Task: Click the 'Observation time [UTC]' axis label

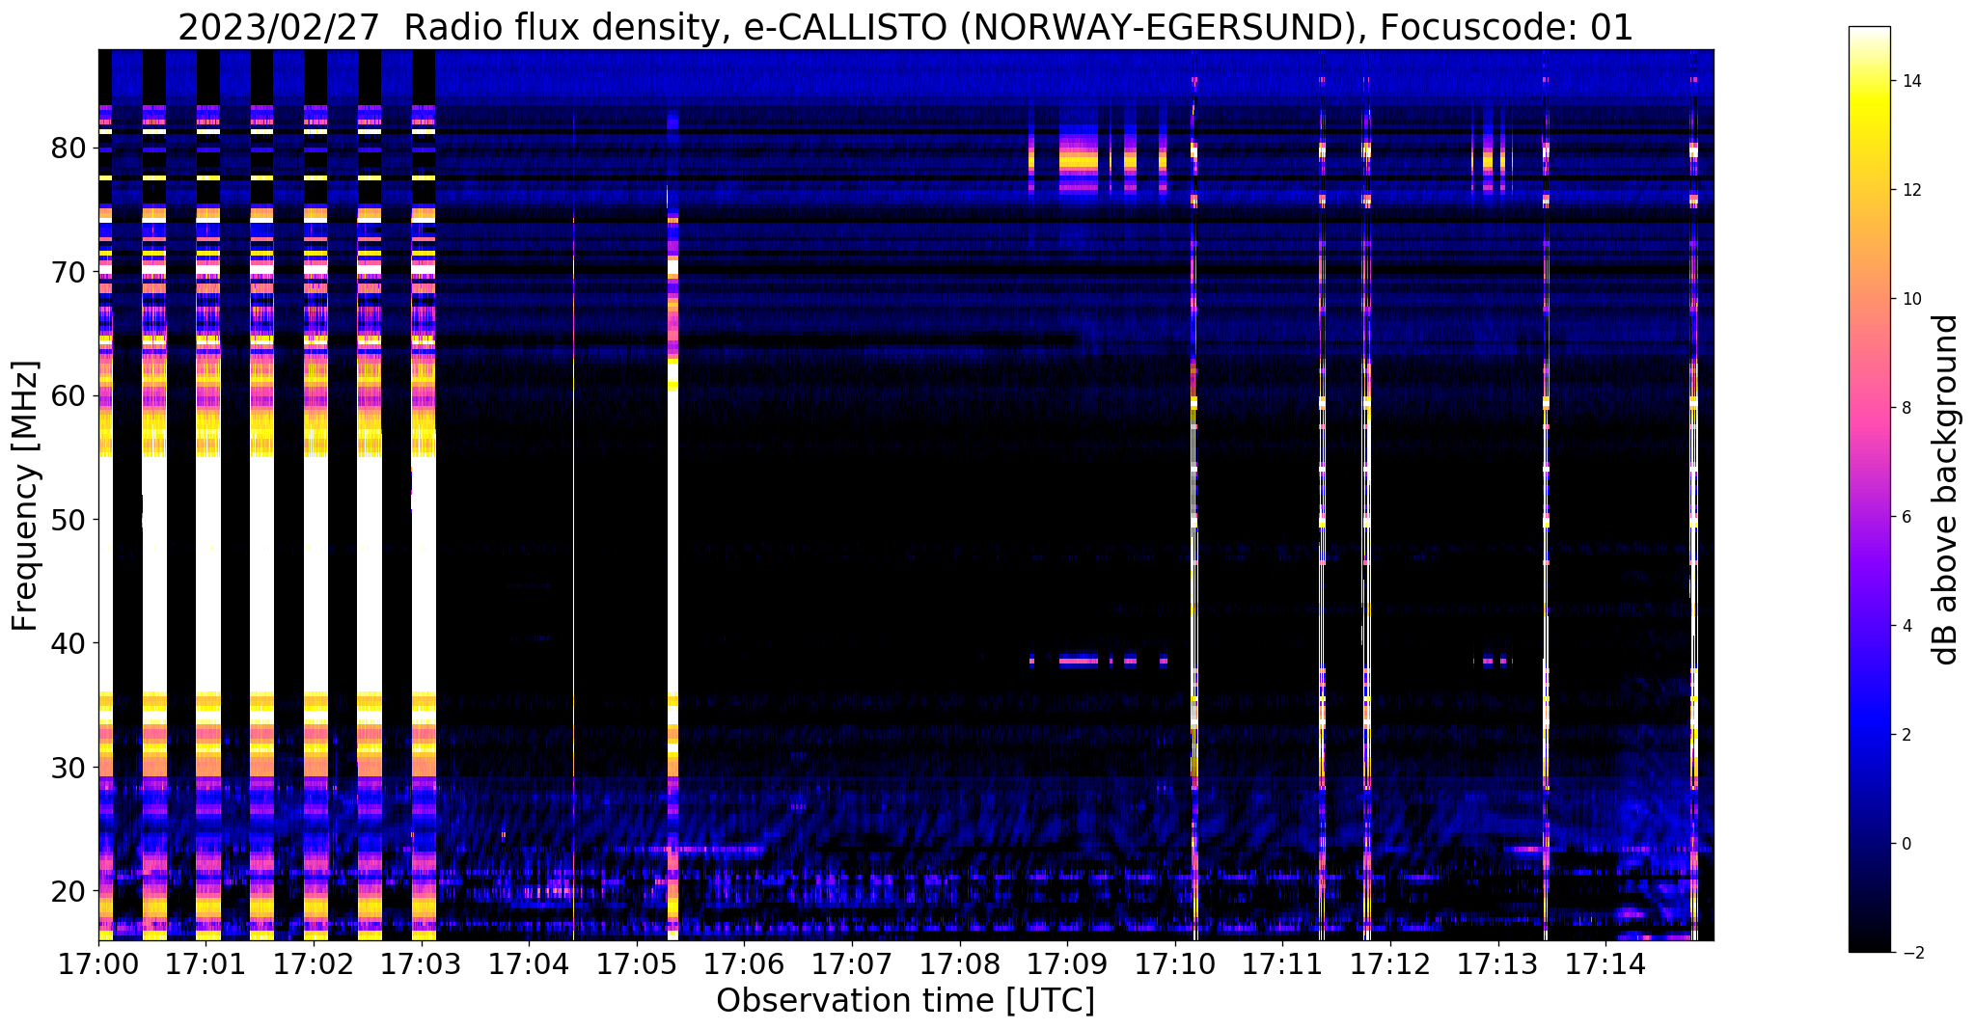Action: coord(905,1001)
